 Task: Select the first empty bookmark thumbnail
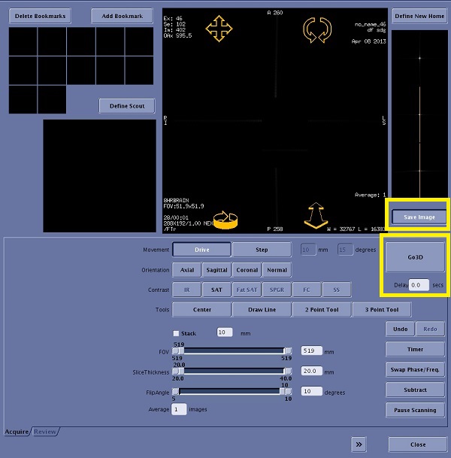click(x=23, y=42)
